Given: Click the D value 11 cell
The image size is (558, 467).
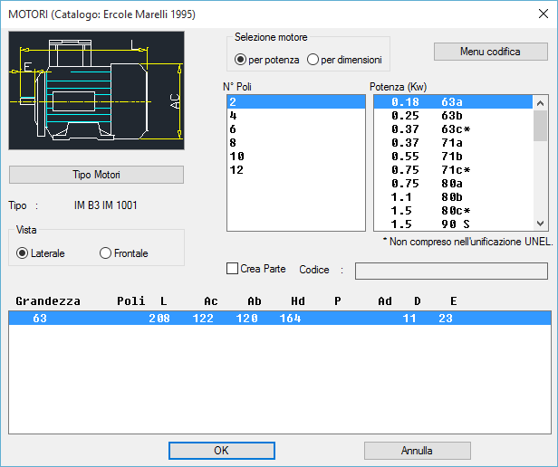Looking at the screenshot, I should coord(409,318).
